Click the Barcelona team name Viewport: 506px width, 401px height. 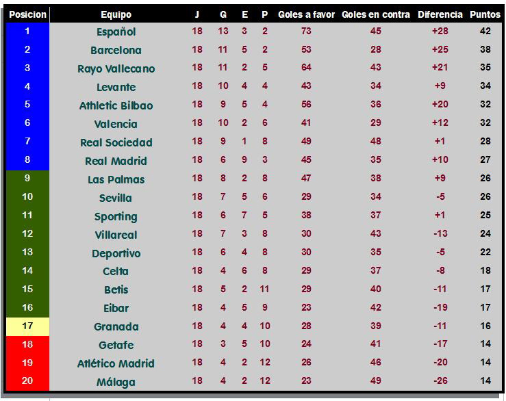tap(116, 50)
